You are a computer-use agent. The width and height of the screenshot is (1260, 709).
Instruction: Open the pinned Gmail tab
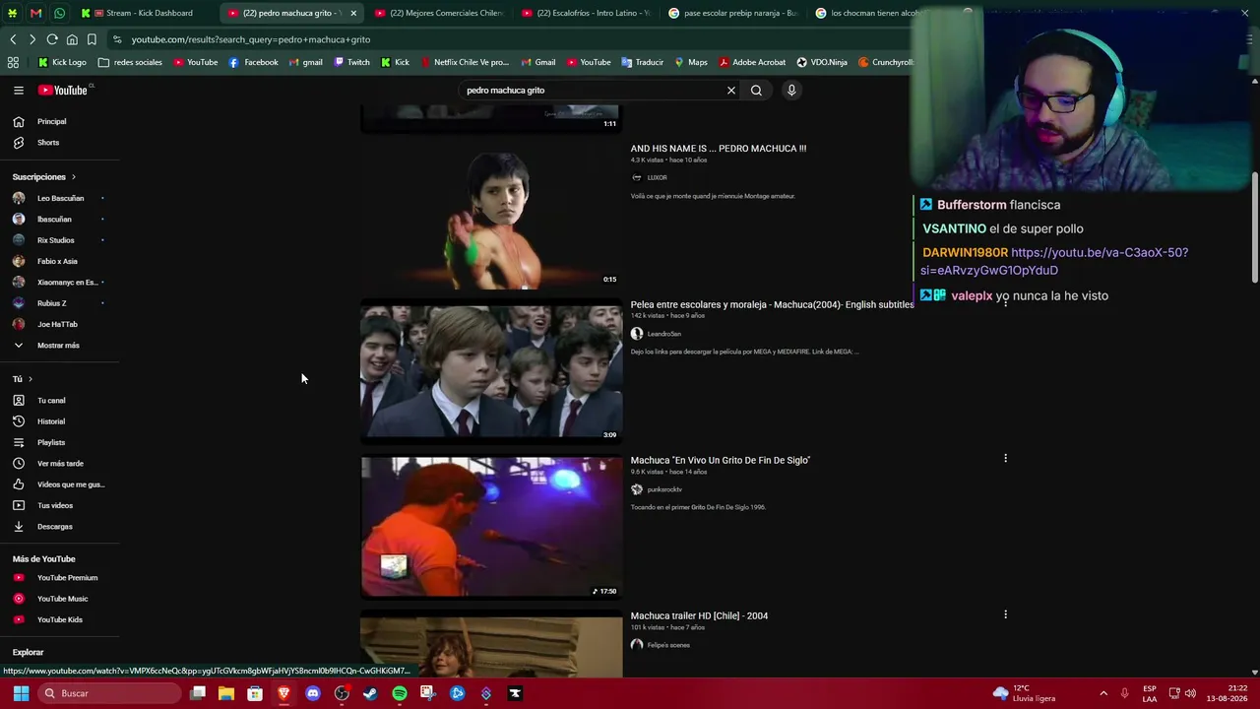tap(35, 13)
